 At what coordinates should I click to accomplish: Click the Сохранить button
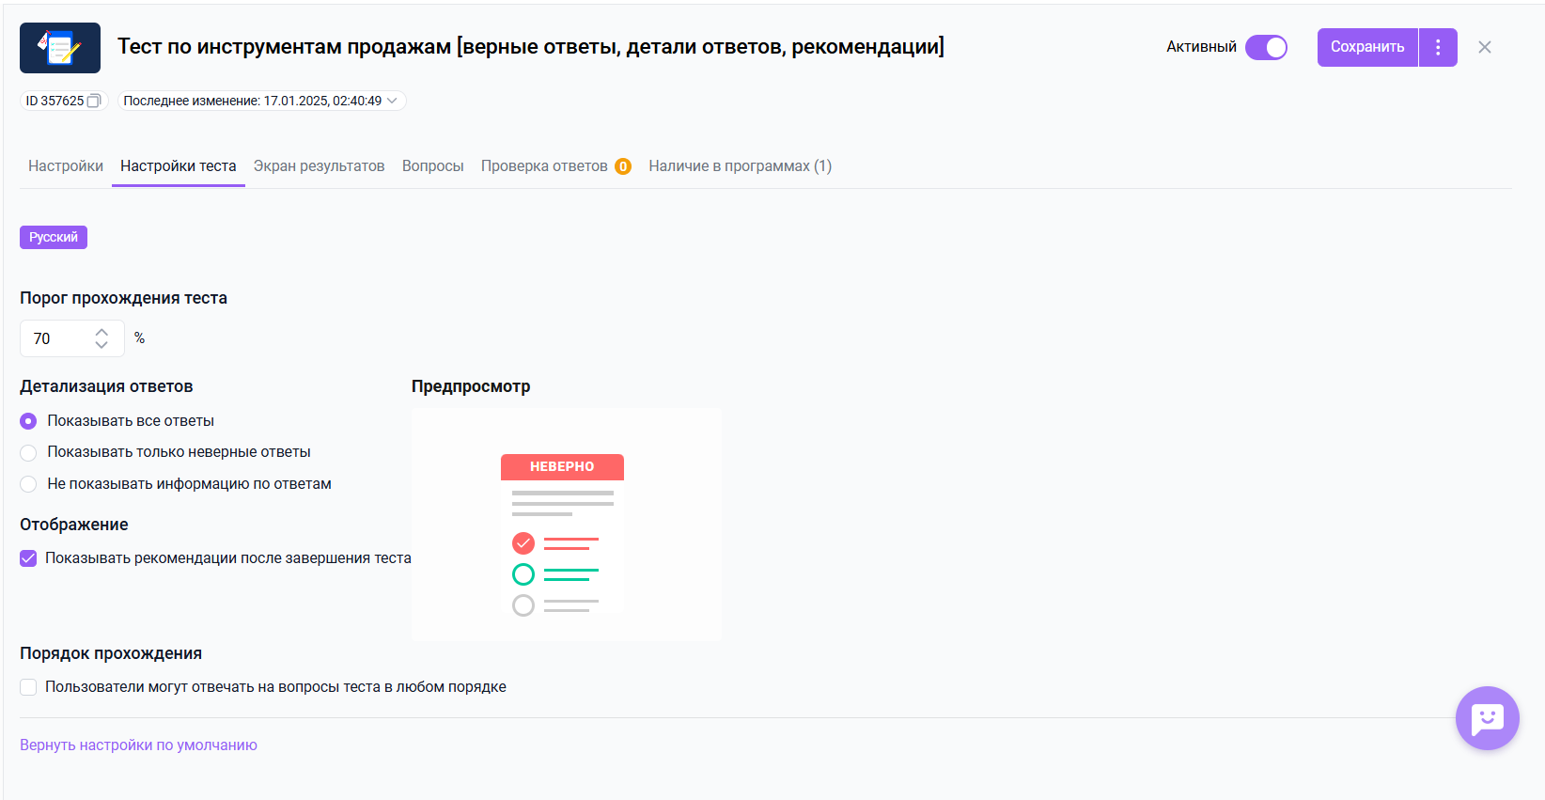1366,48
